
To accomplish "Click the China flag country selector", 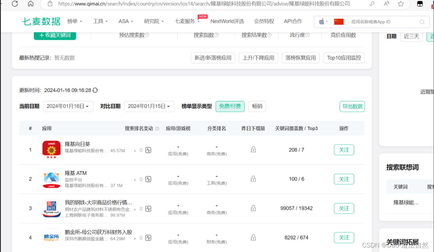I will [339, 22].
